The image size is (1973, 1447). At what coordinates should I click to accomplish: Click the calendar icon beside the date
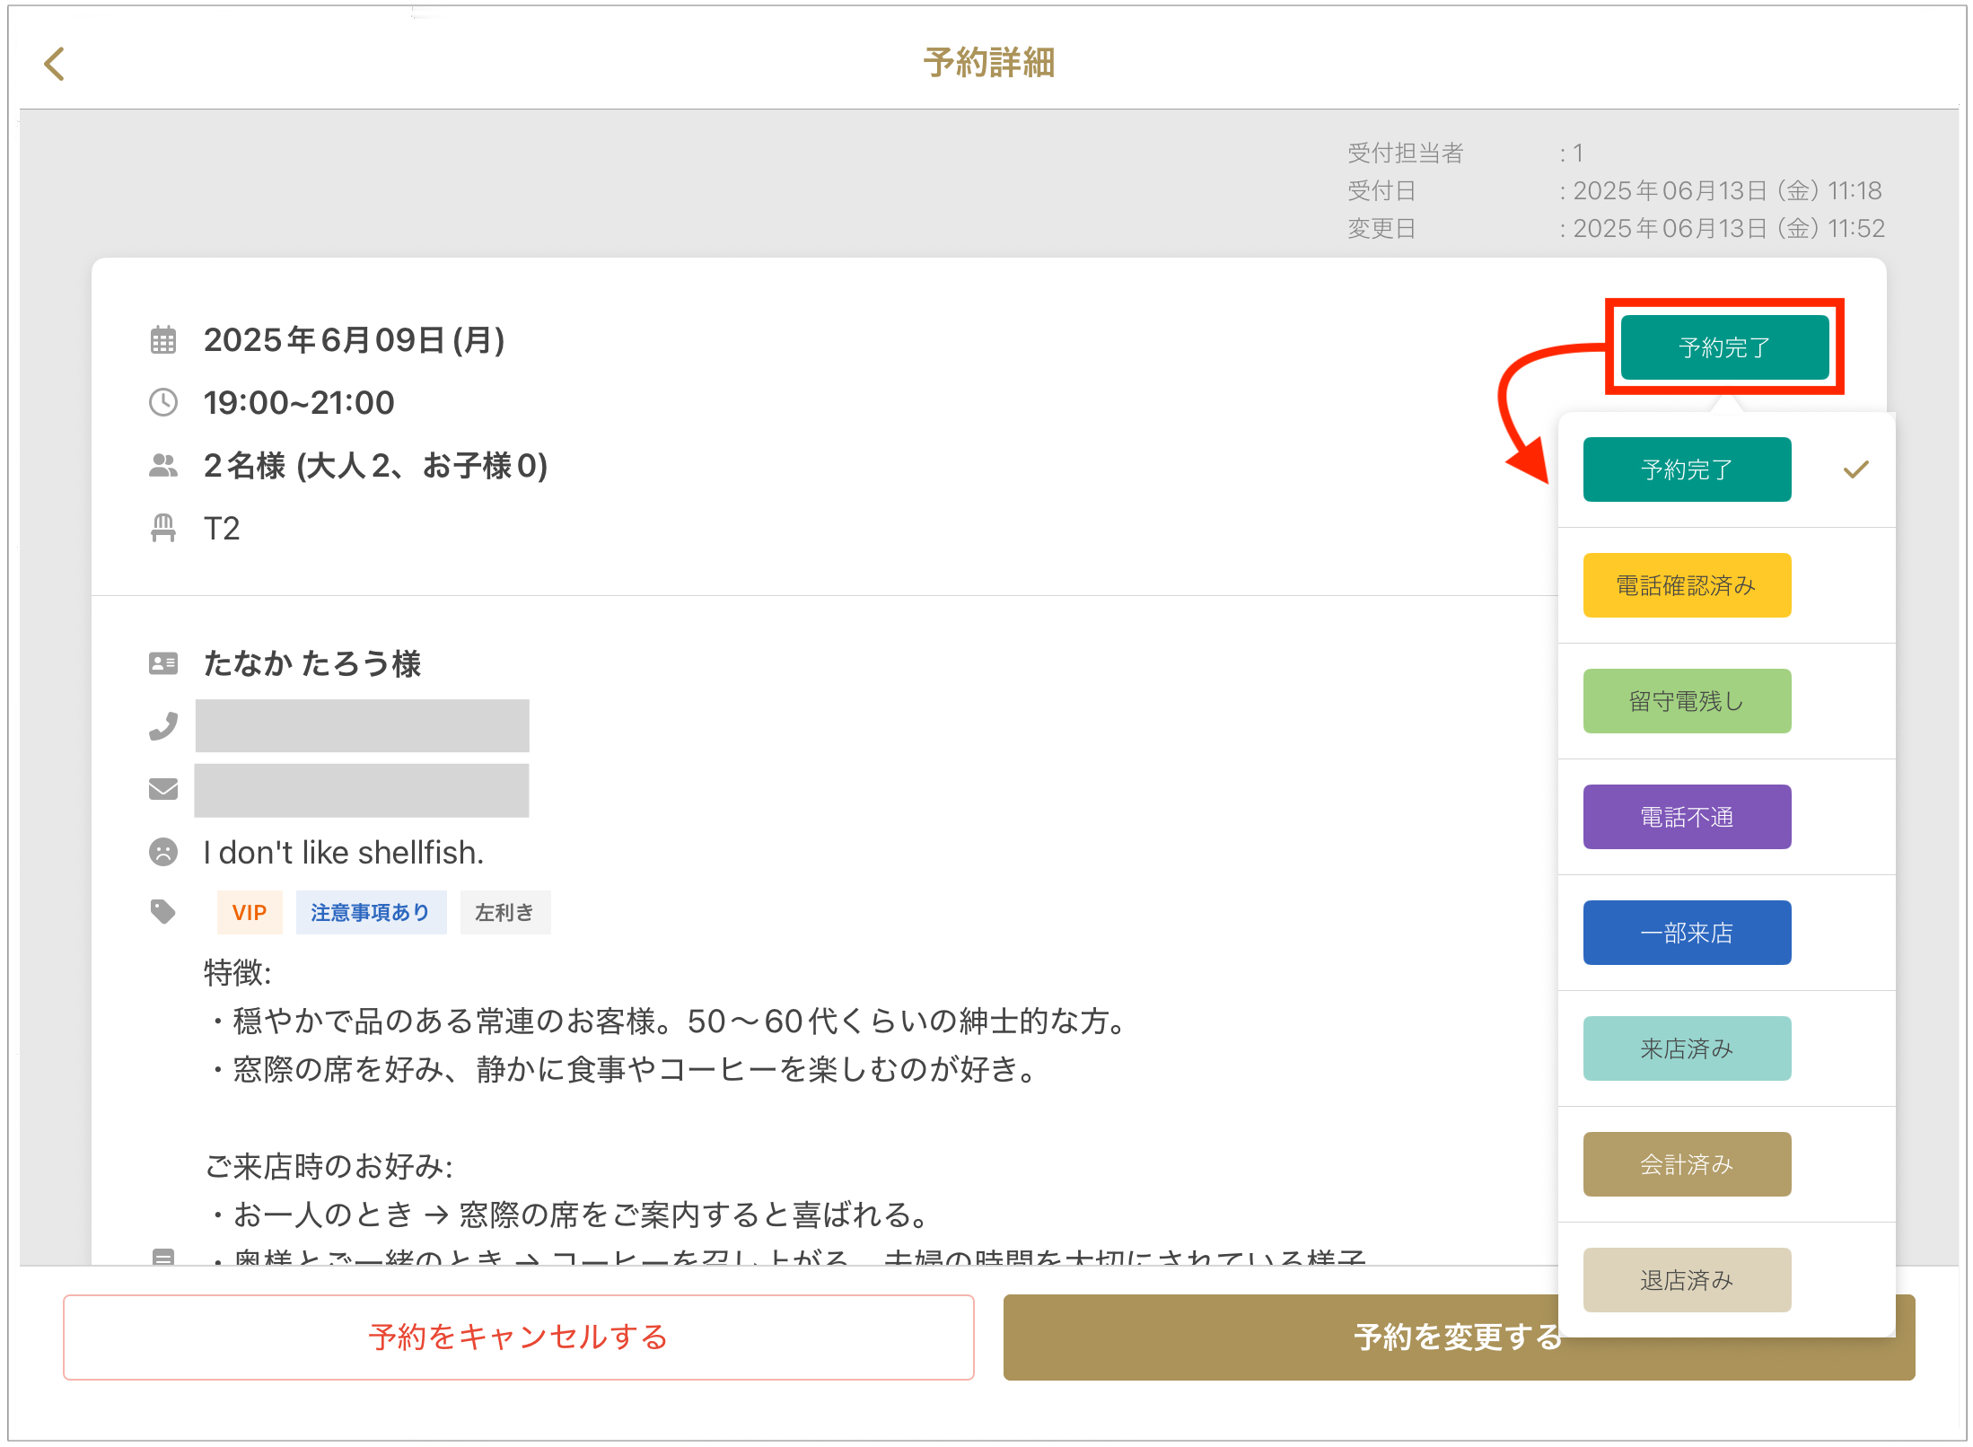(162, 340)
